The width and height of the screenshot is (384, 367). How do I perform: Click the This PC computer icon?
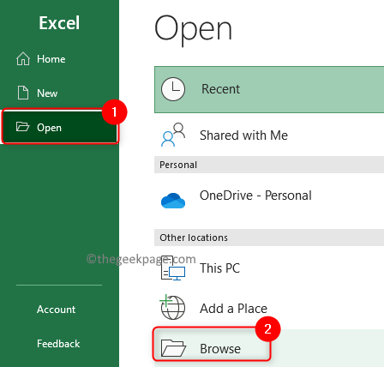pos(173,268)
